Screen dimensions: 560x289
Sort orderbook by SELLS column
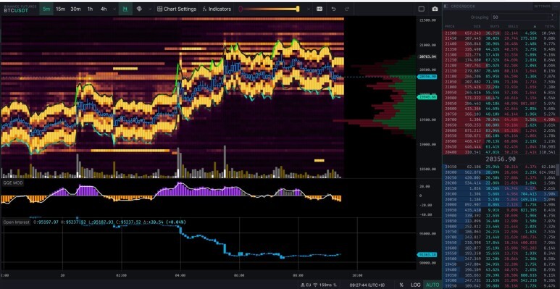(512, 26)
